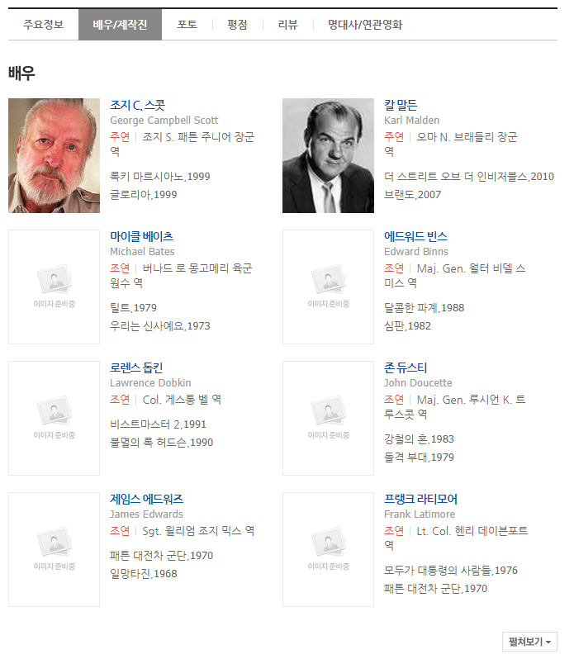Switch to the 포토 tab
Screen dimensions: 574x659
pyautogui.click(x=187, y=25)
